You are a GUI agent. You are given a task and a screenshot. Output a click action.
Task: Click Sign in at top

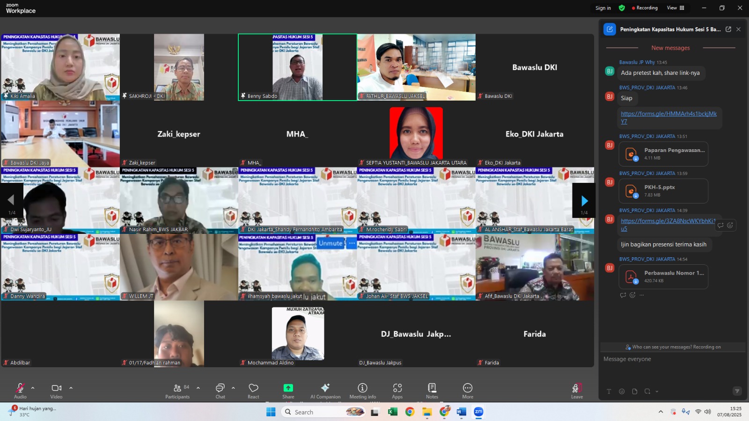tap(603, 8)
